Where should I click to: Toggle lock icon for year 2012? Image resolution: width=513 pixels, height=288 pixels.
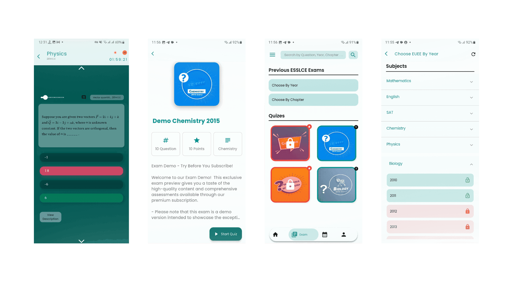click(x=468, y=211)
